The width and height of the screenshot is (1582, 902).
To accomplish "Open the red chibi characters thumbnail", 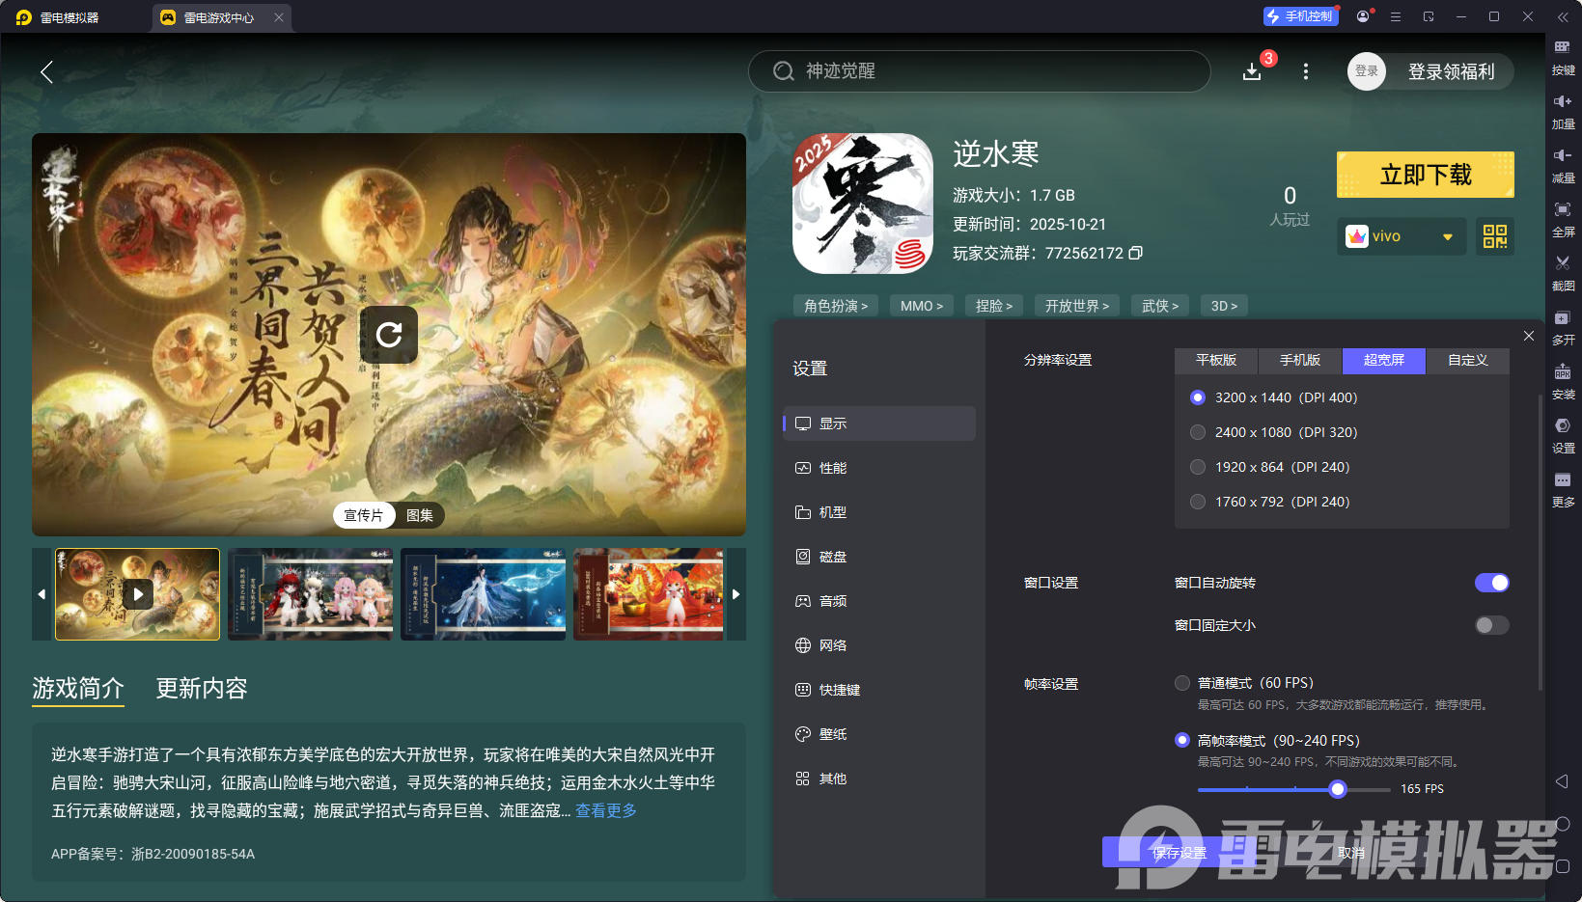I will click(311, 594).
